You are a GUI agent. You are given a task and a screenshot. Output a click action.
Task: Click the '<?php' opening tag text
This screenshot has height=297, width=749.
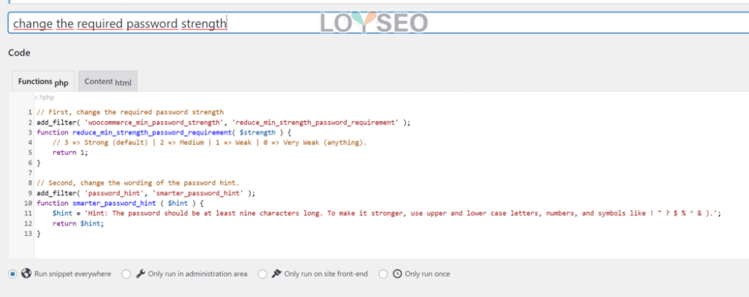coord(44,97)
